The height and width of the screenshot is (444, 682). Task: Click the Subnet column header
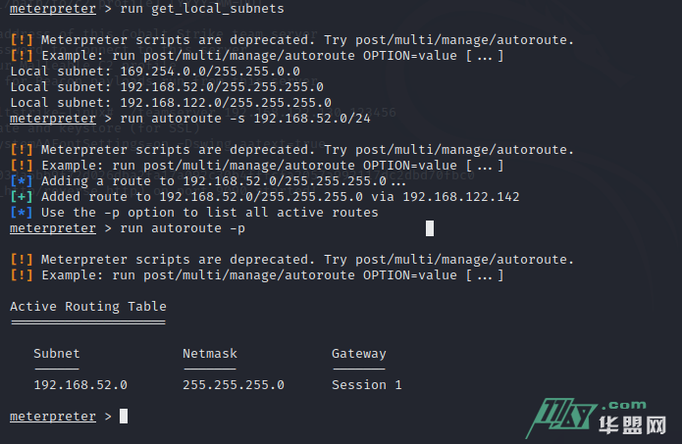(x=57, y=354)
